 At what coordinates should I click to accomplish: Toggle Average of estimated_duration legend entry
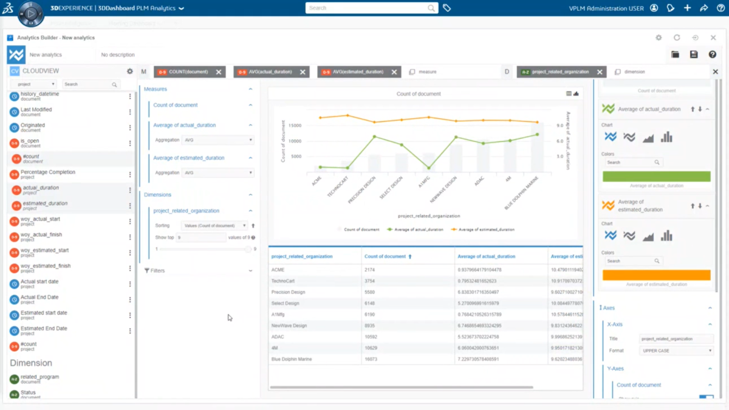point(482,230)
